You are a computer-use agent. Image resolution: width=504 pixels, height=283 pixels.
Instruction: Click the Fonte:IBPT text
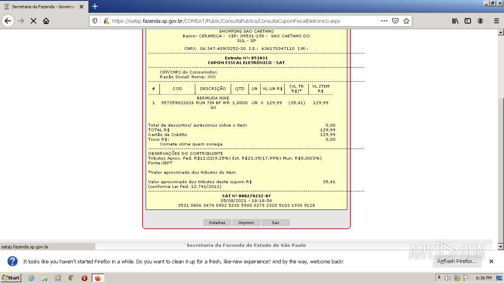tap(160, 163)
